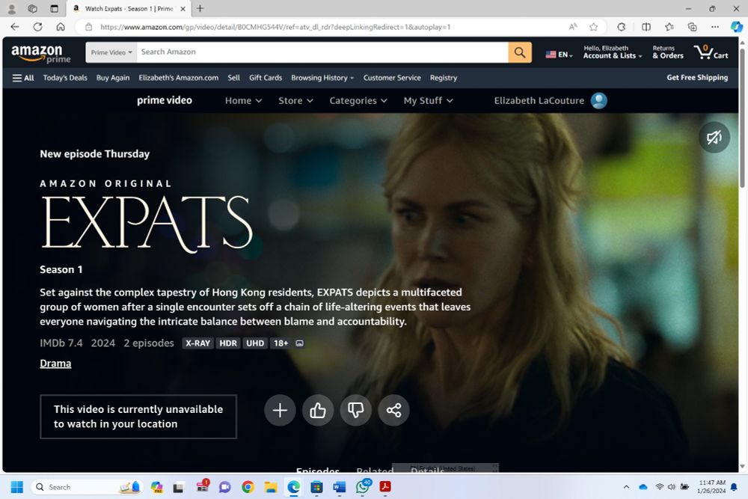Click the video unavailable in your location box
The height and width of the screenshot is (499, 748).
[138, 417]
